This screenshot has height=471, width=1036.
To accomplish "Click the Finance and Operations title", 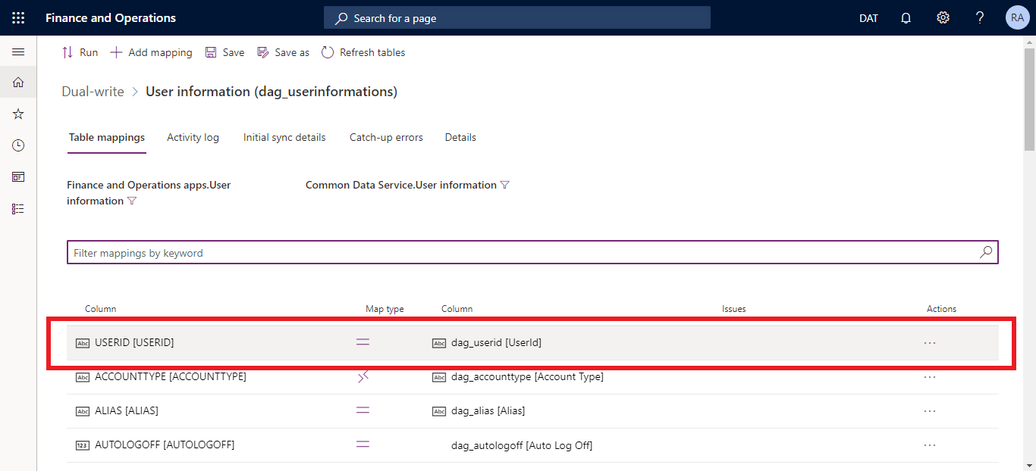I will pos(111,17).
